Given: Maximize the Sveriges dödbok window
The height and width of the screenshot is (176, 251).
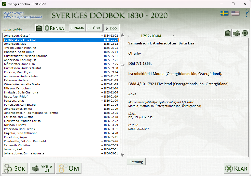Looking at the screenshot, I should pyautogui.click(x=233, y=4).
